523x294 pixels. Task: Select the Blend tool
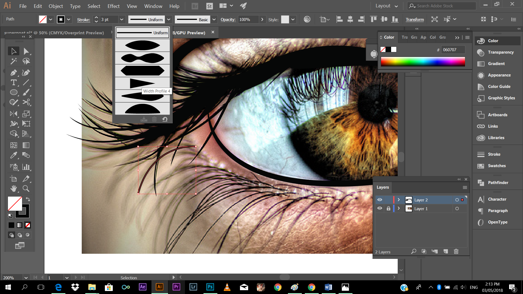[26, 155]
